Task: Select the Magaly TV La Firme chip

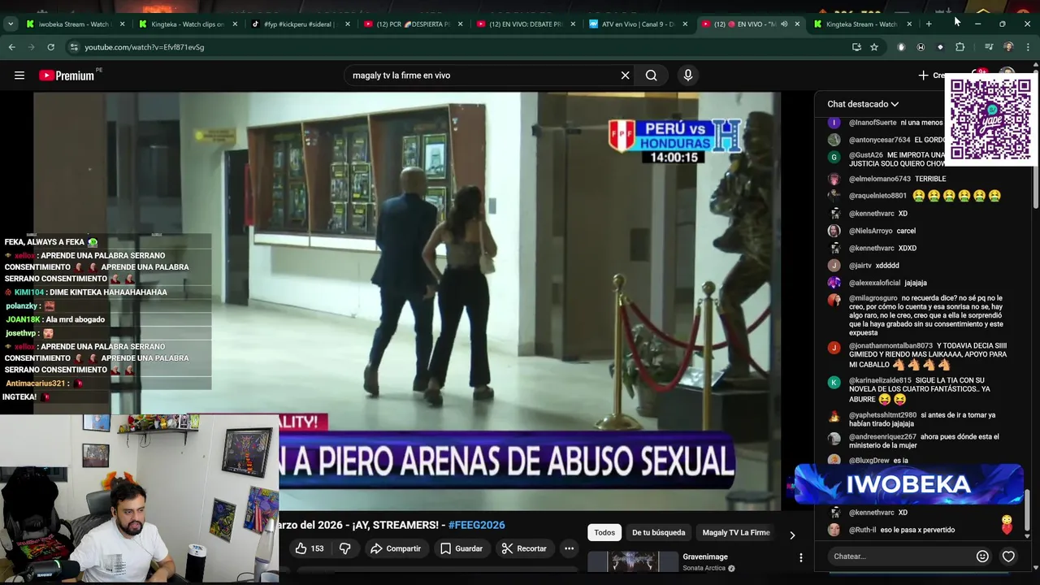Action: click(x=736, y=532)
